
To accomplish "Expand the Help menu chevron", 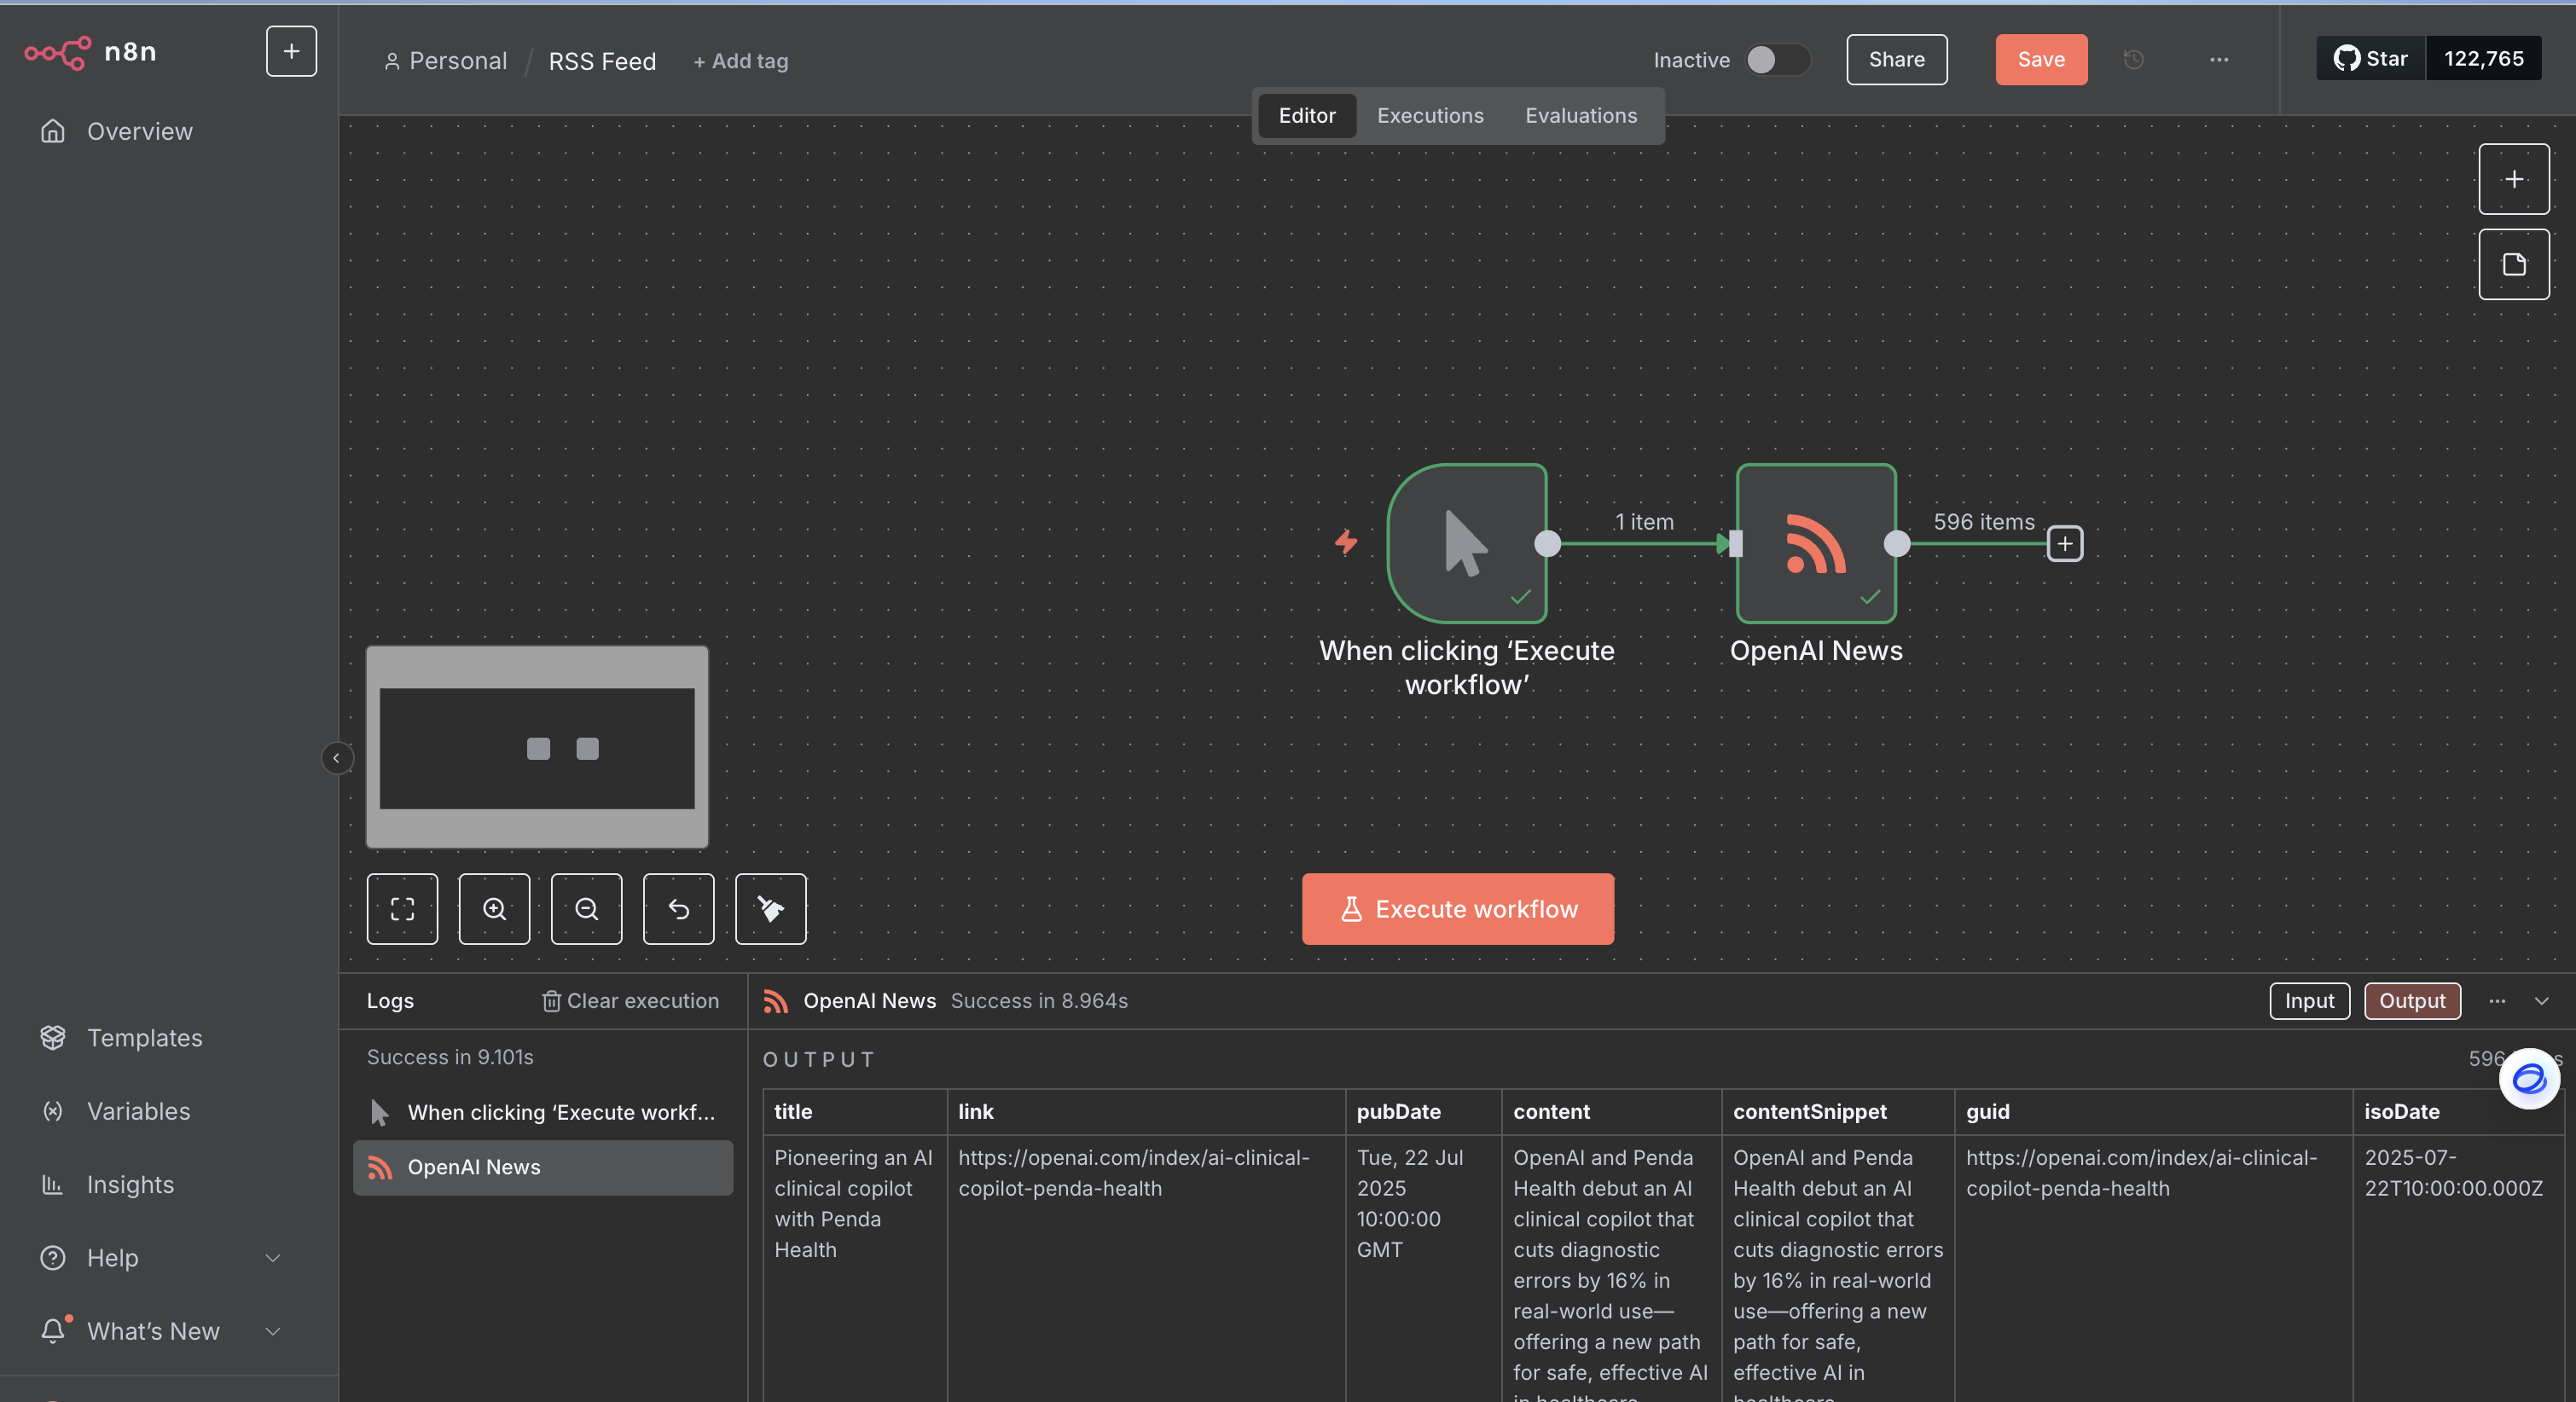I will 272,1258.
